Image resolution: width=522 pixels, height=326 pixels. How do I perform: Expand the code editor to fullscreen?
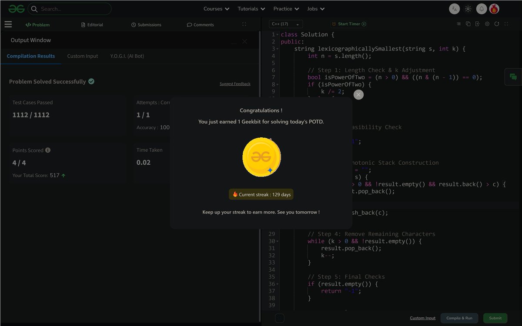coord(506,24)
